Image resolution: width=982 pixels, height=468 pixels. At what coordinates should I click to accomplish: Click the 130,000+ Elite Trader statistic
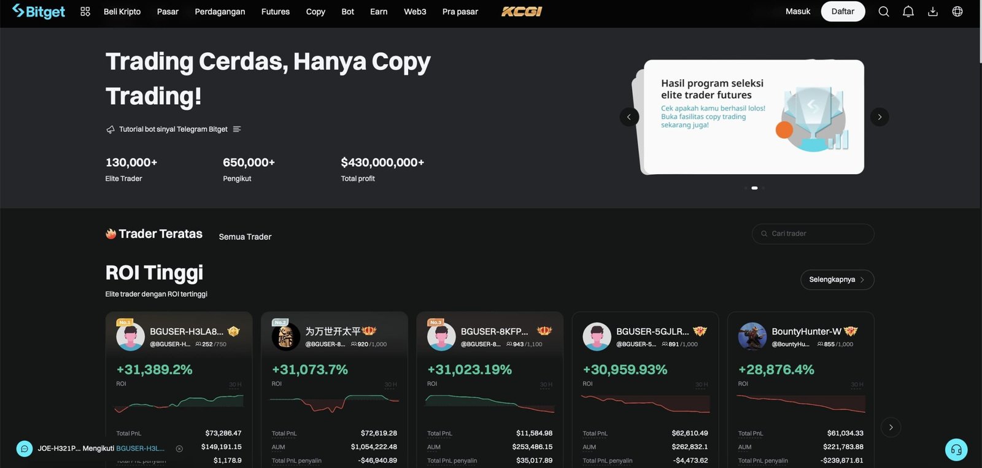pos(131,169)
